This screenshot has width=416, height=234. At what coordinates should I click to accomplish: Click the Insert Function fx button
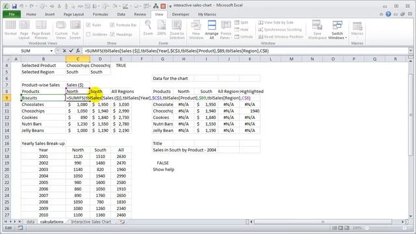pyautogui.click(x=78, y=51)
